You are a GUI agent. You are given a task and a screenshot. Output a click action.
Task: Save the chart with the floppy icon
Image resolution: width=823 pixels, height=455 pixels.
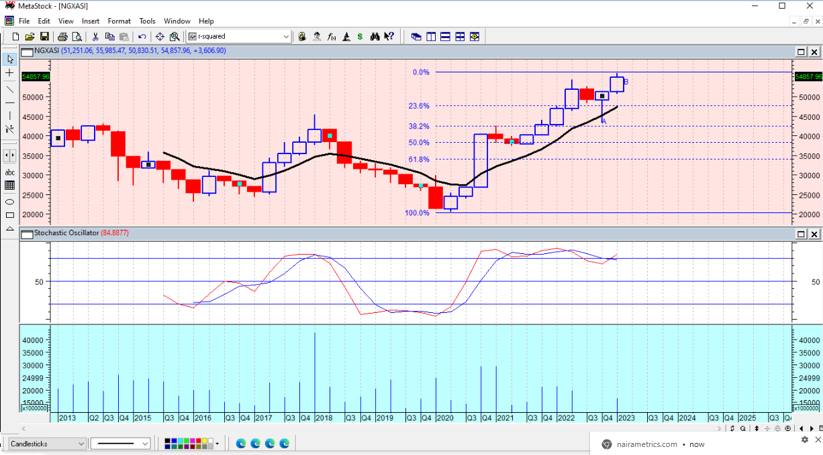click(44, 36)
